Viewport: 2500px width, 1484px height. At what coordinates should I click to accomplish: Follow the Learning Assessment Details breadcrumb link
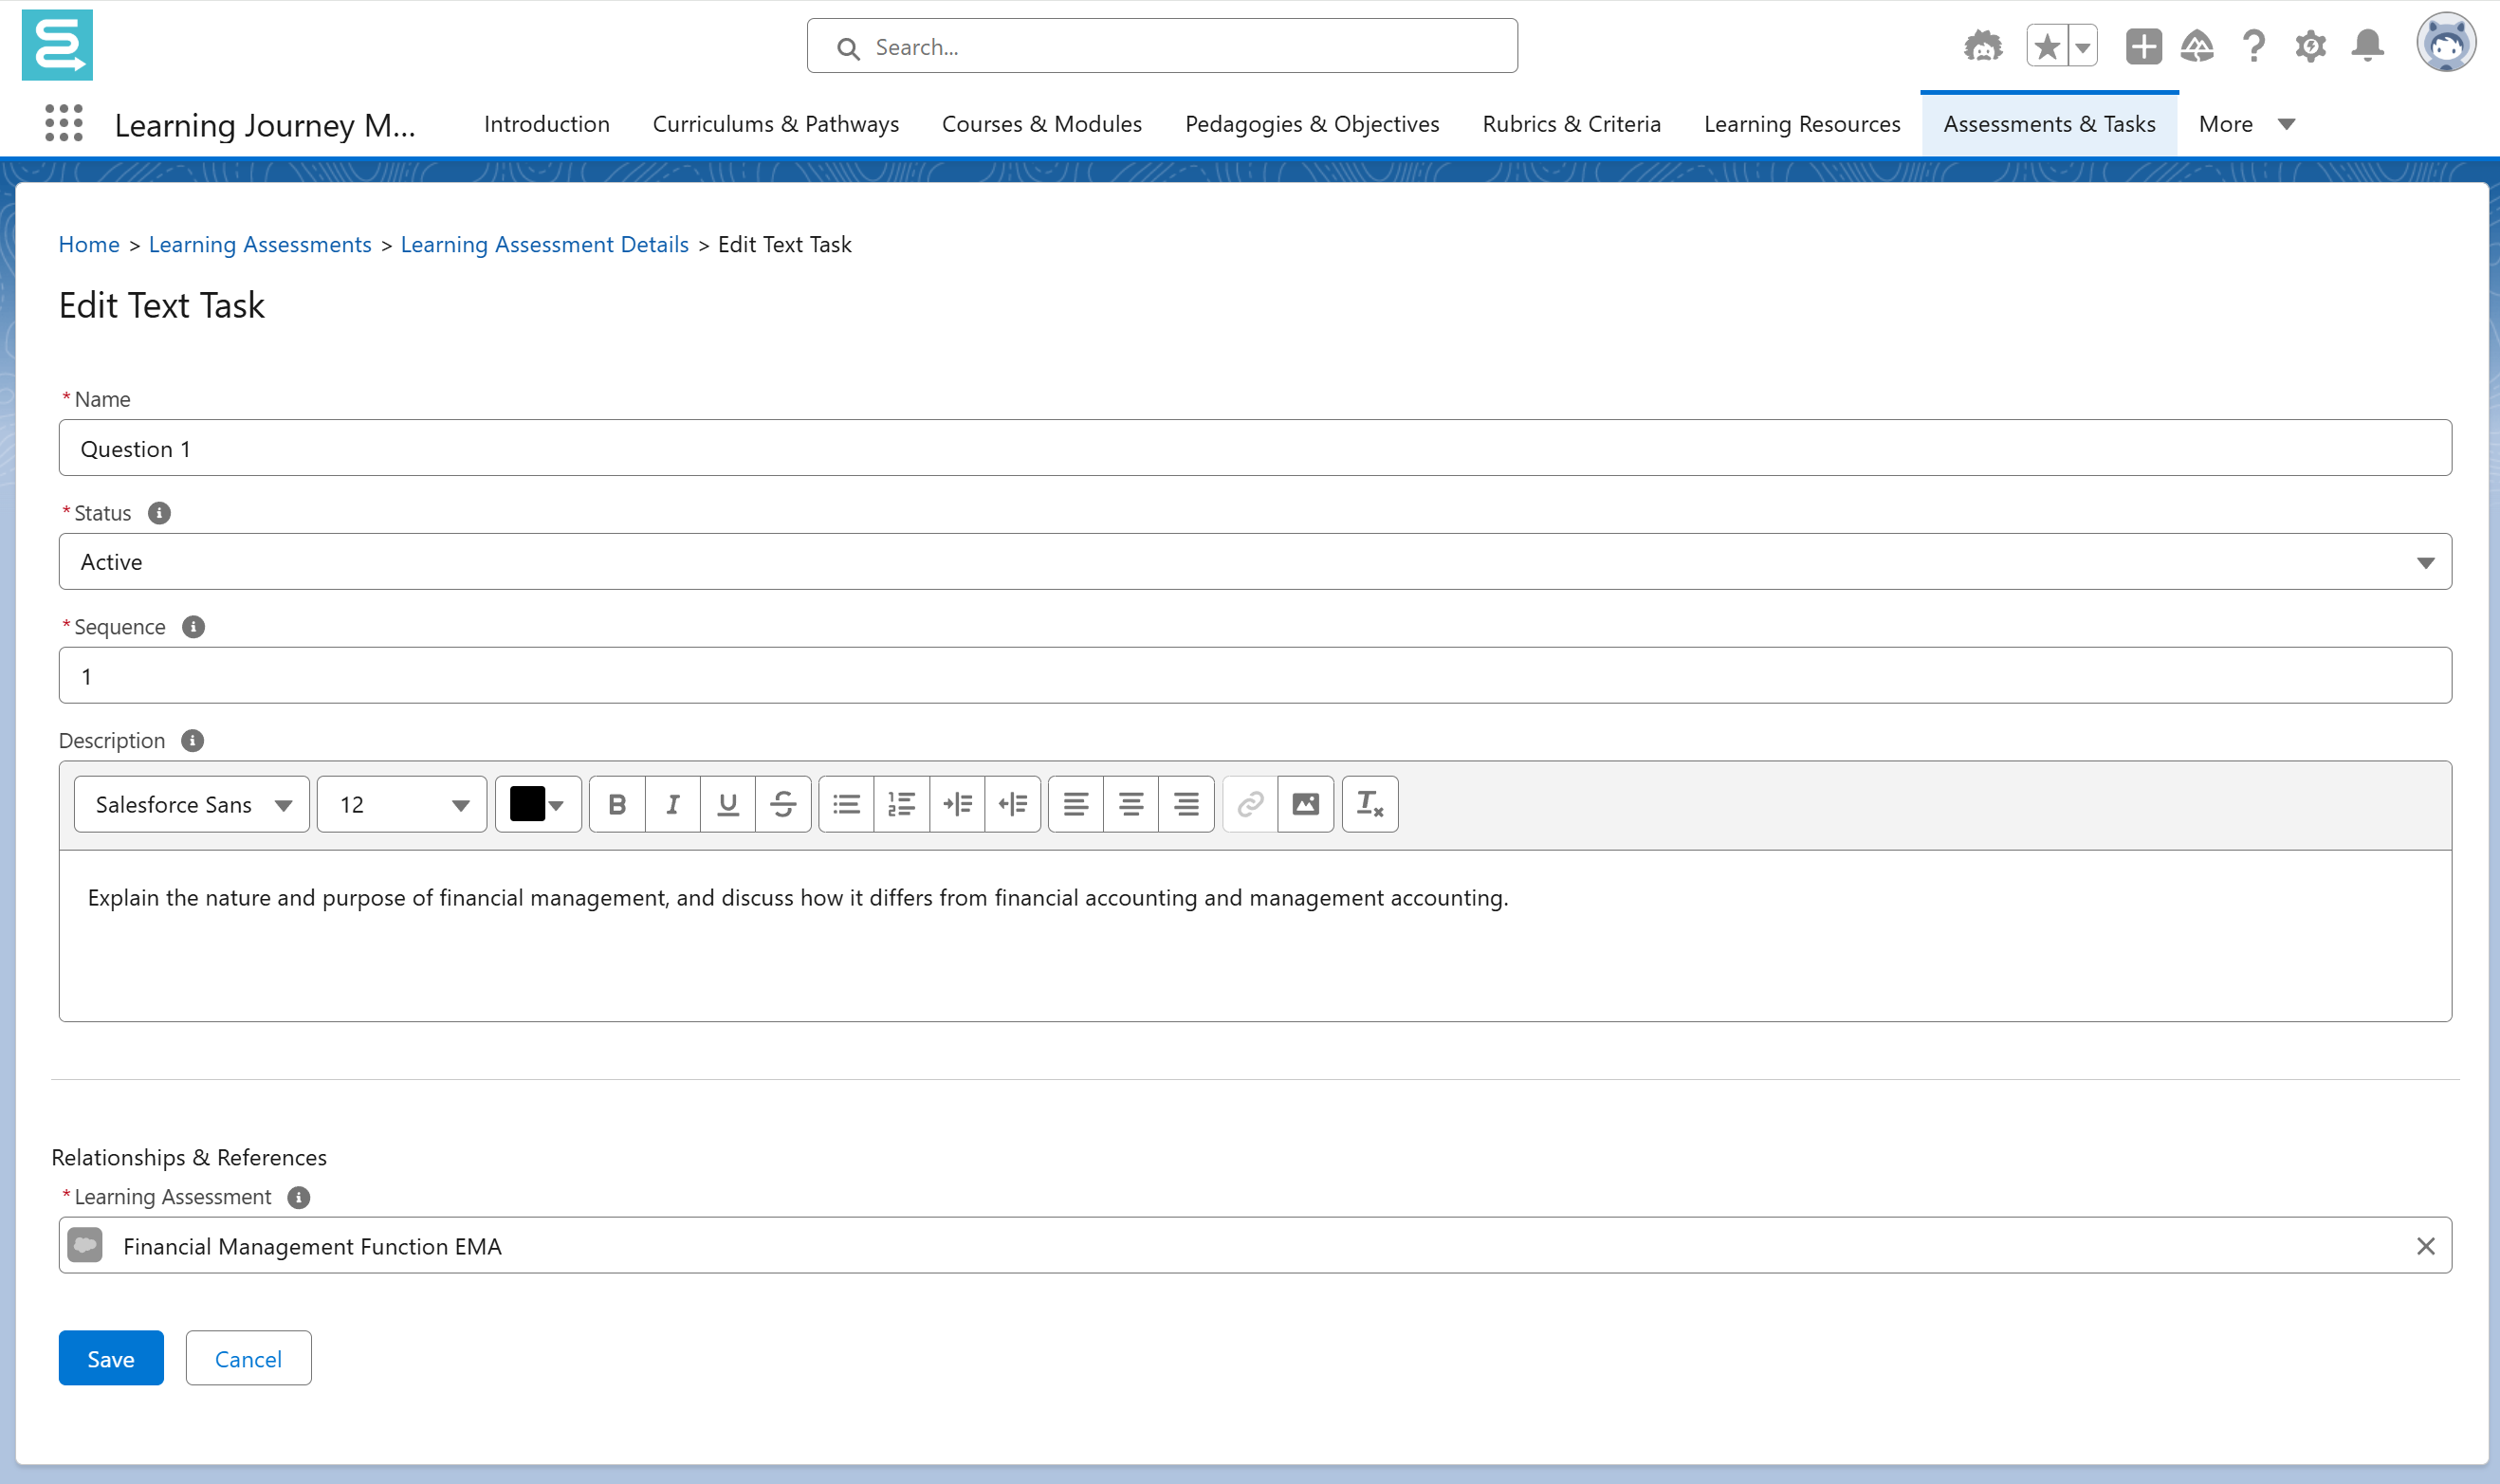pos(544,244)
